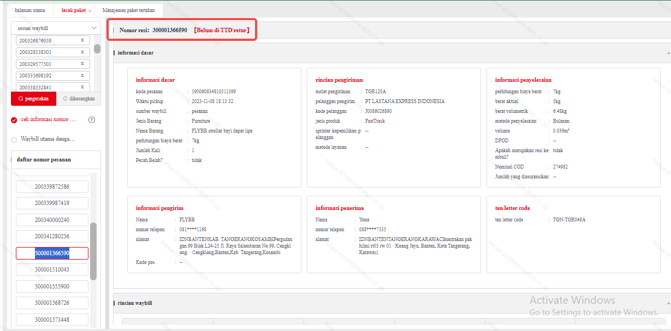Click berat volumetrik value 6.48kg
Screen dimensions: 671x331
(560, 111)
